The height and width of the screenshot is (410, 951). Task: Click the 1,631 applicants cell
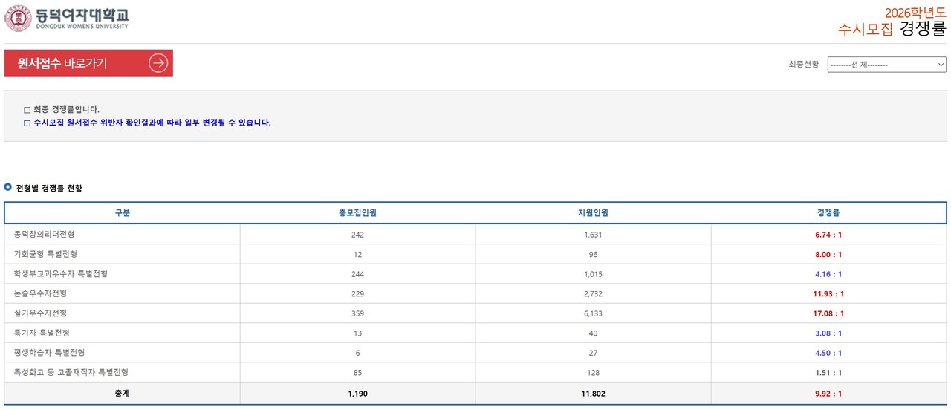pos(593,235)
